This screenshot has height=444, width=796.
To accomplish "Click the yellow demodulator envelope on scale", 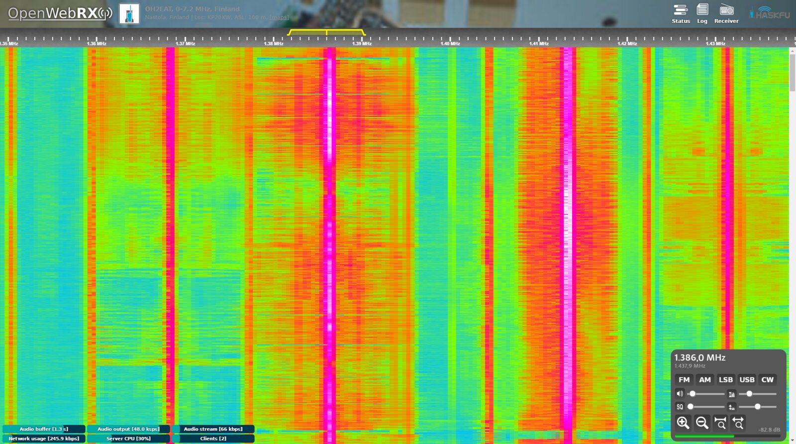I will point(326,32).
